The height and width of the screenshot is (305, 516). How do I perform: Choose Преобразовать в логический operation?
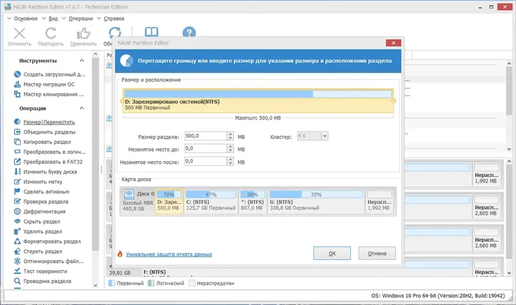click(50, 152)
